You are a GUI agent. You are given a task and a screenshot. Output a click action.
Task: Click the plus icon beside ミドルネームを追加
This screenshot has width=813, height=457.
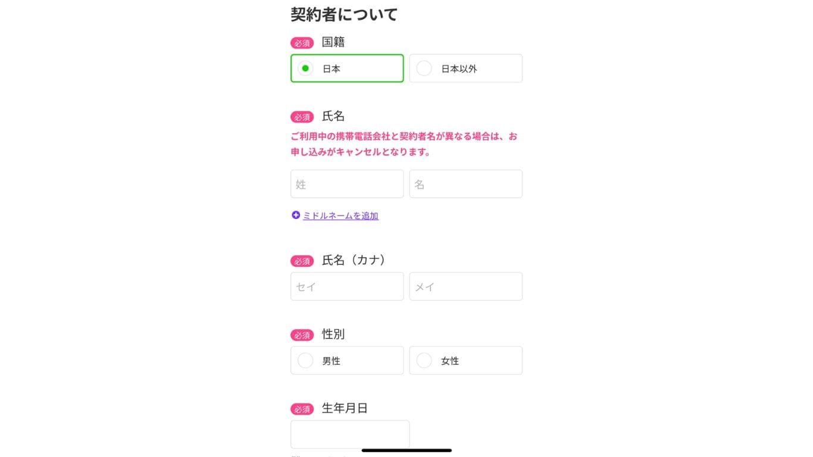click(296, 215)
